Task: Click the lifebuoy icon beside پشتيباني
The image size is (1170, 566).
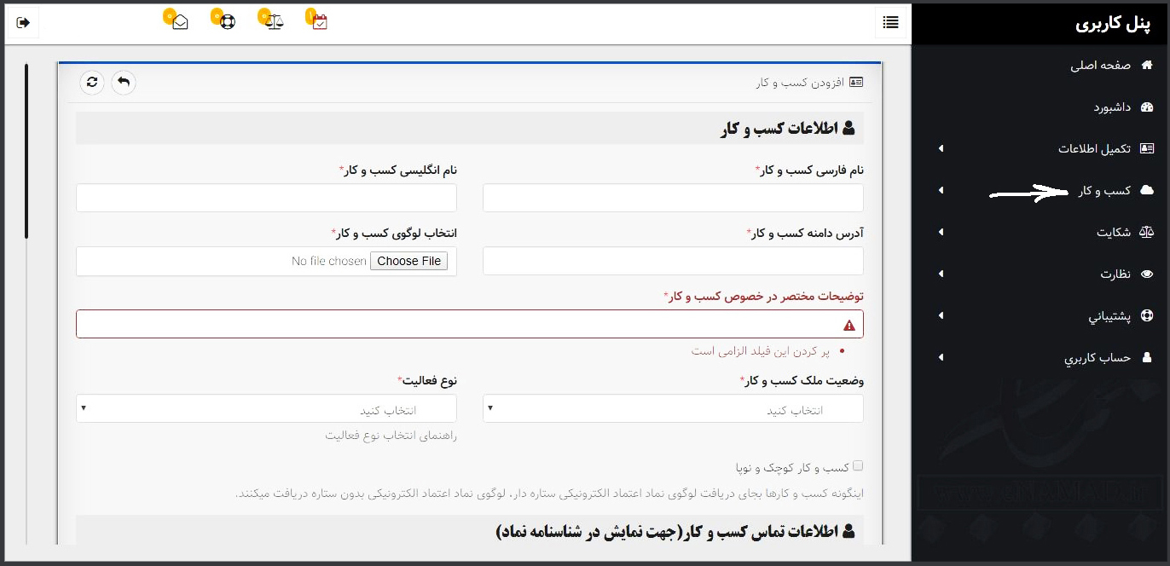Action: click(x=1146, y=315)
